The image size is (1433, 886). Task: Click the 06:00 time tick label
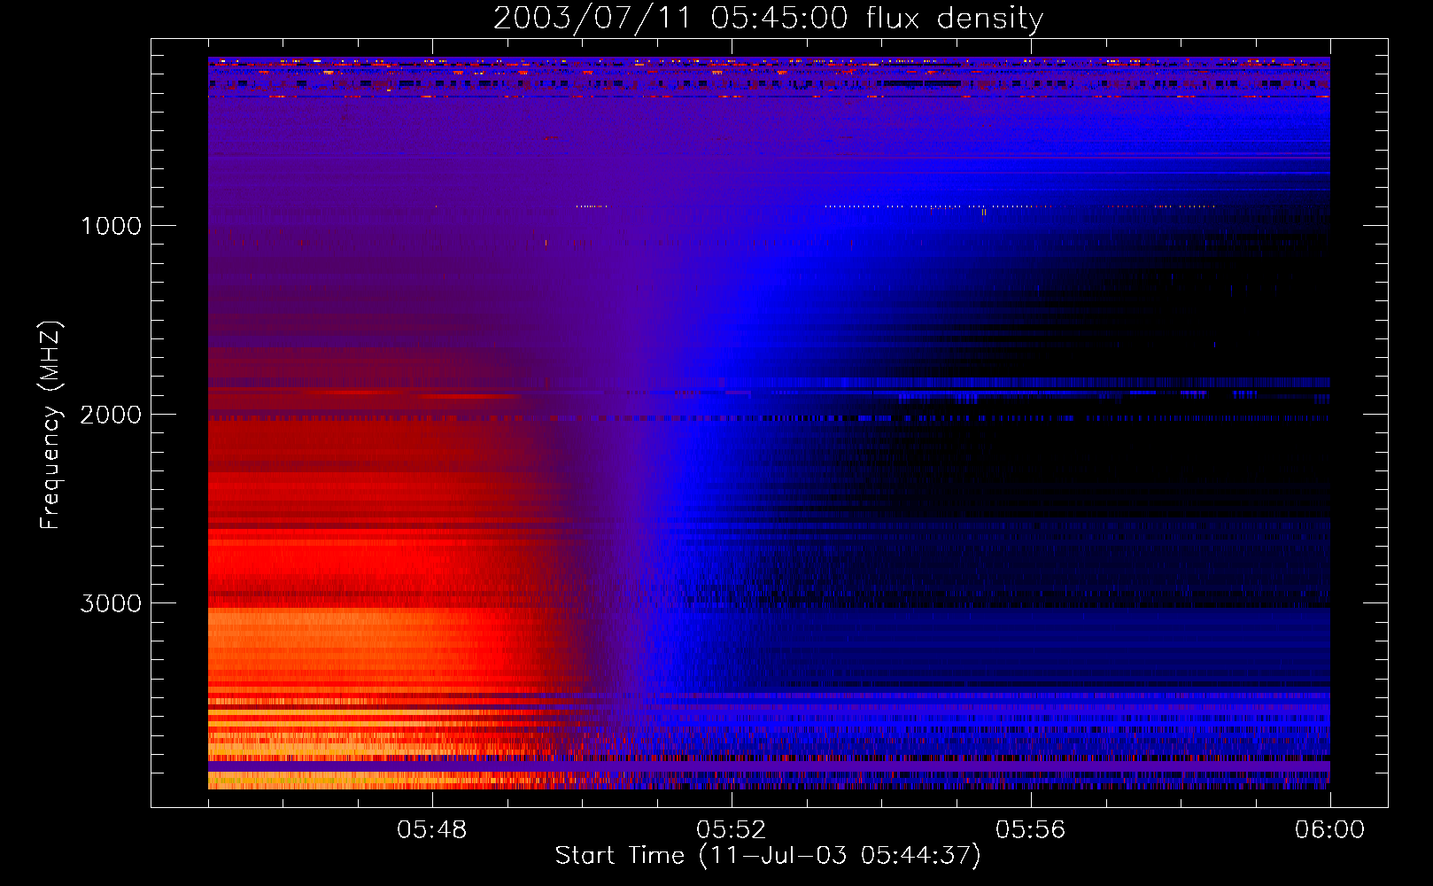coord(1329,830)
